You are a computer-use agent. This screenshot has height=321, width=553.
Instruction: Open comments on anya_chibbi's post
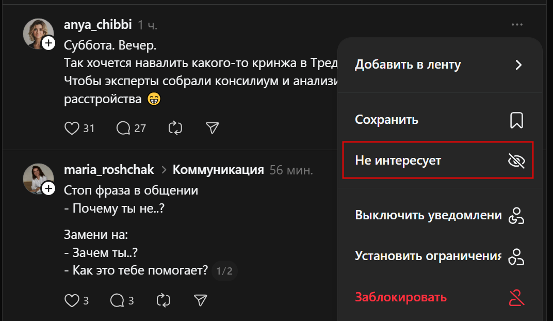pyautogui.click(x=123, y=128)
